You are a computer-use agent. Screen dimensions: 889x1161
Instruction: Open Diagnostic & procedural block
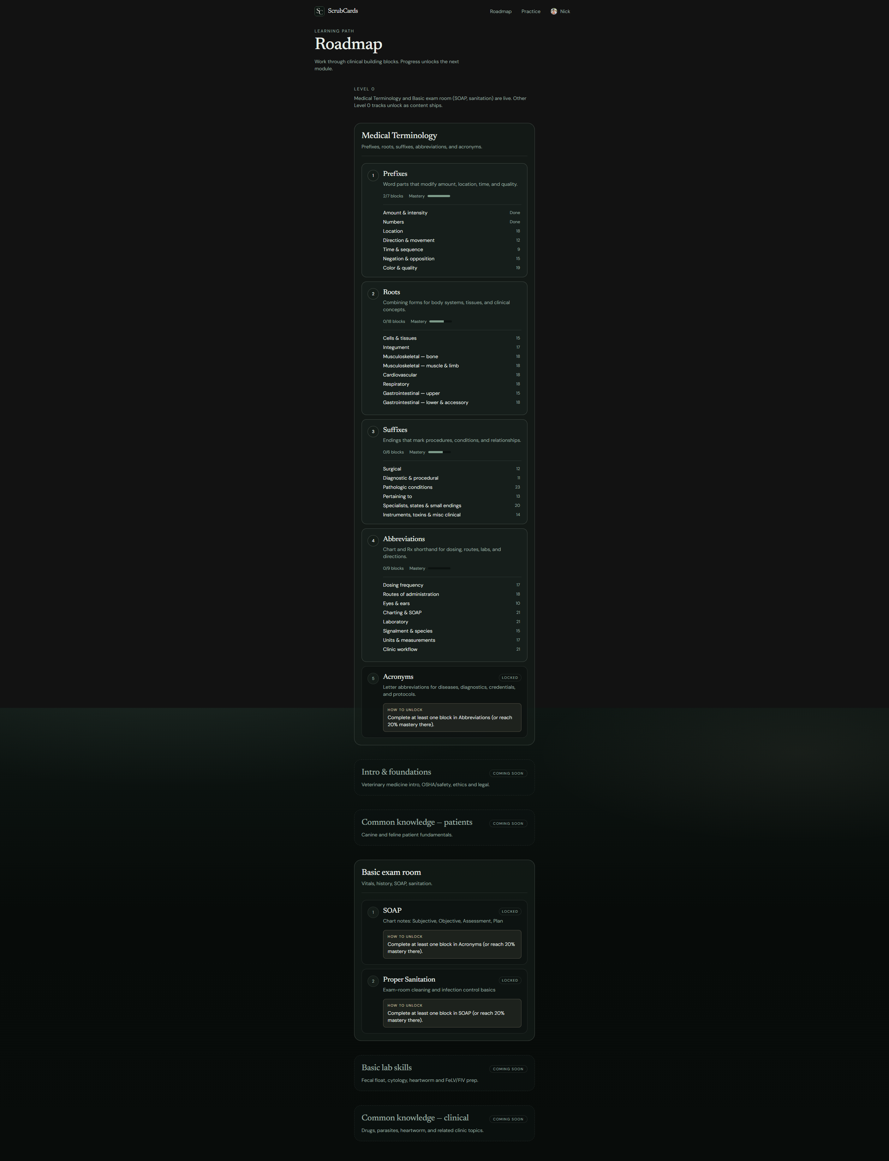coord(451,478)
